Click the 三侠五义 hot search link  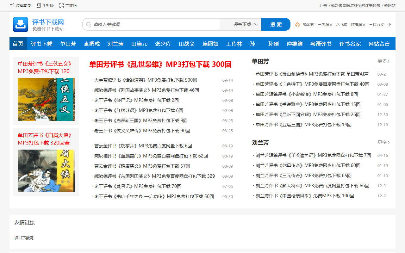(x=377, y=24)
